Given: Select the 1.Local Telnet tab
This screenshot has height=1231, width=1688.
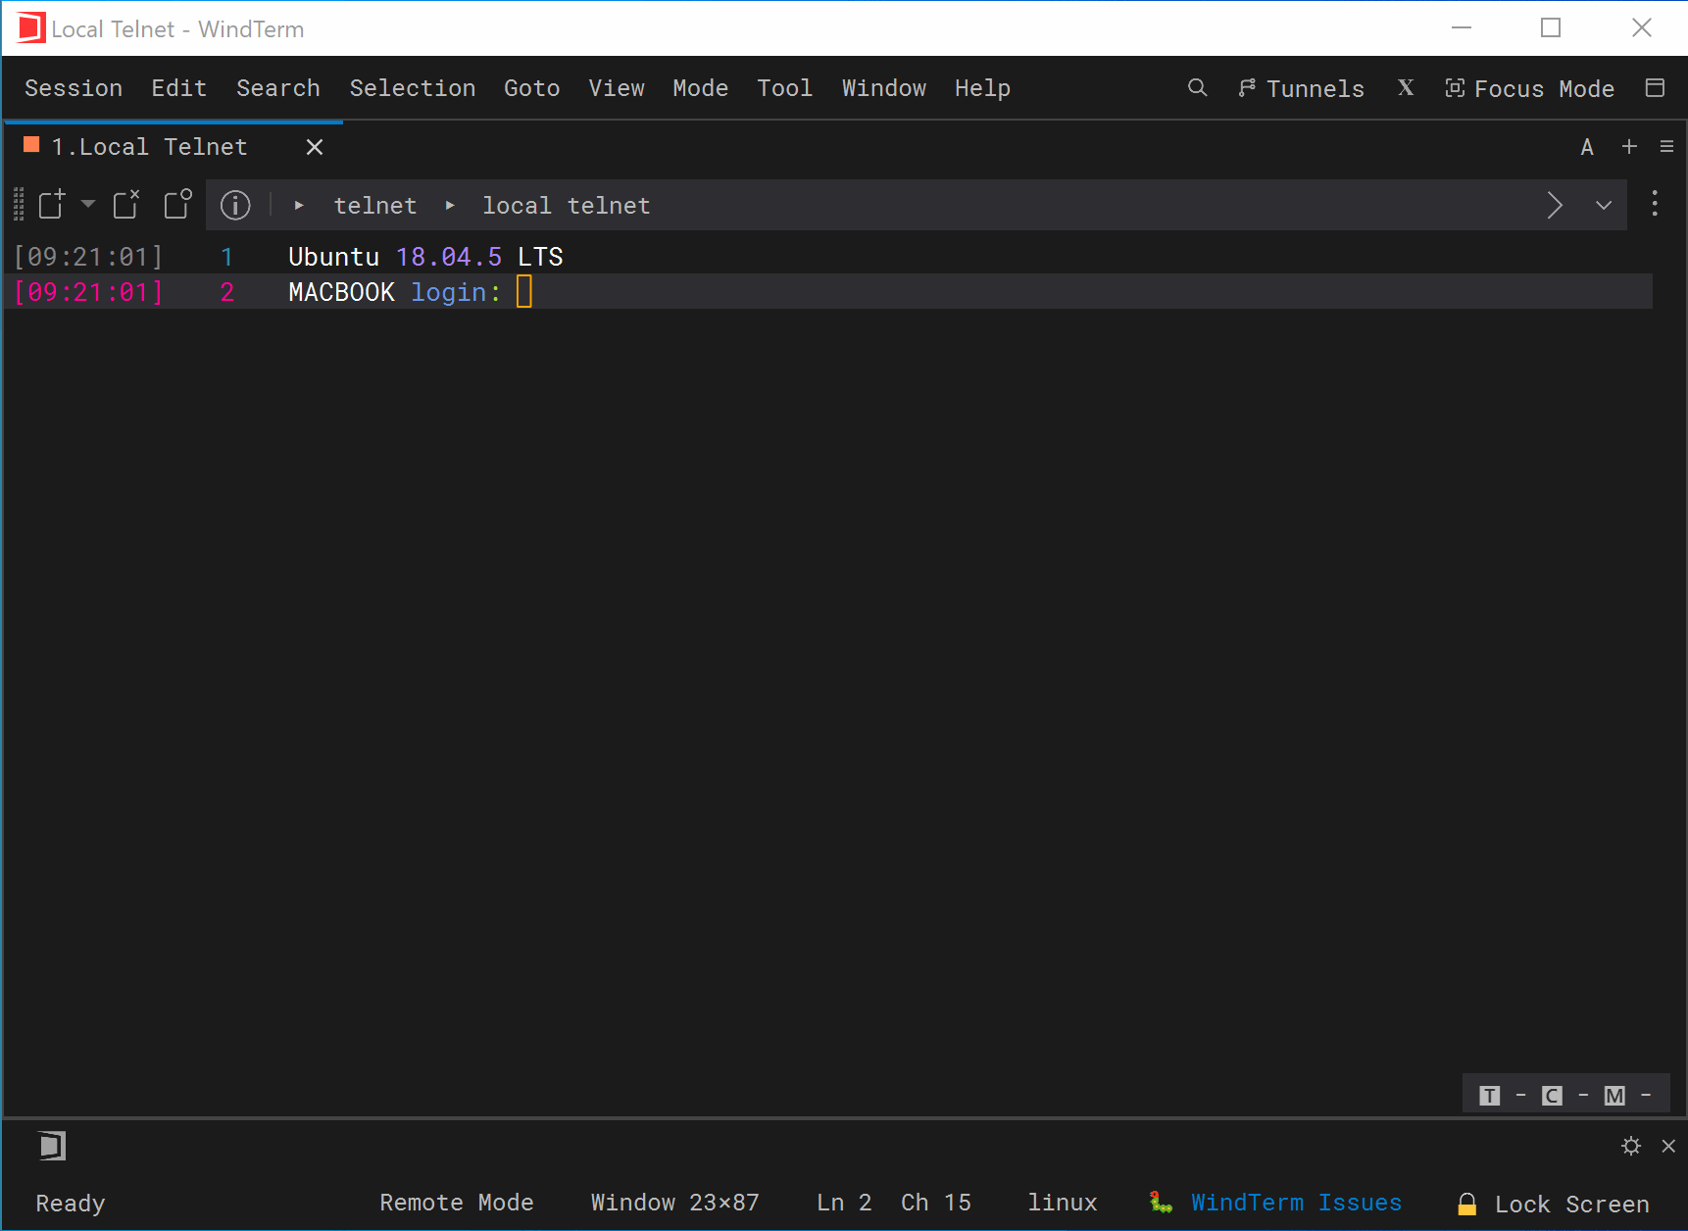Looking at the screenshot, I should click(149, 147).
